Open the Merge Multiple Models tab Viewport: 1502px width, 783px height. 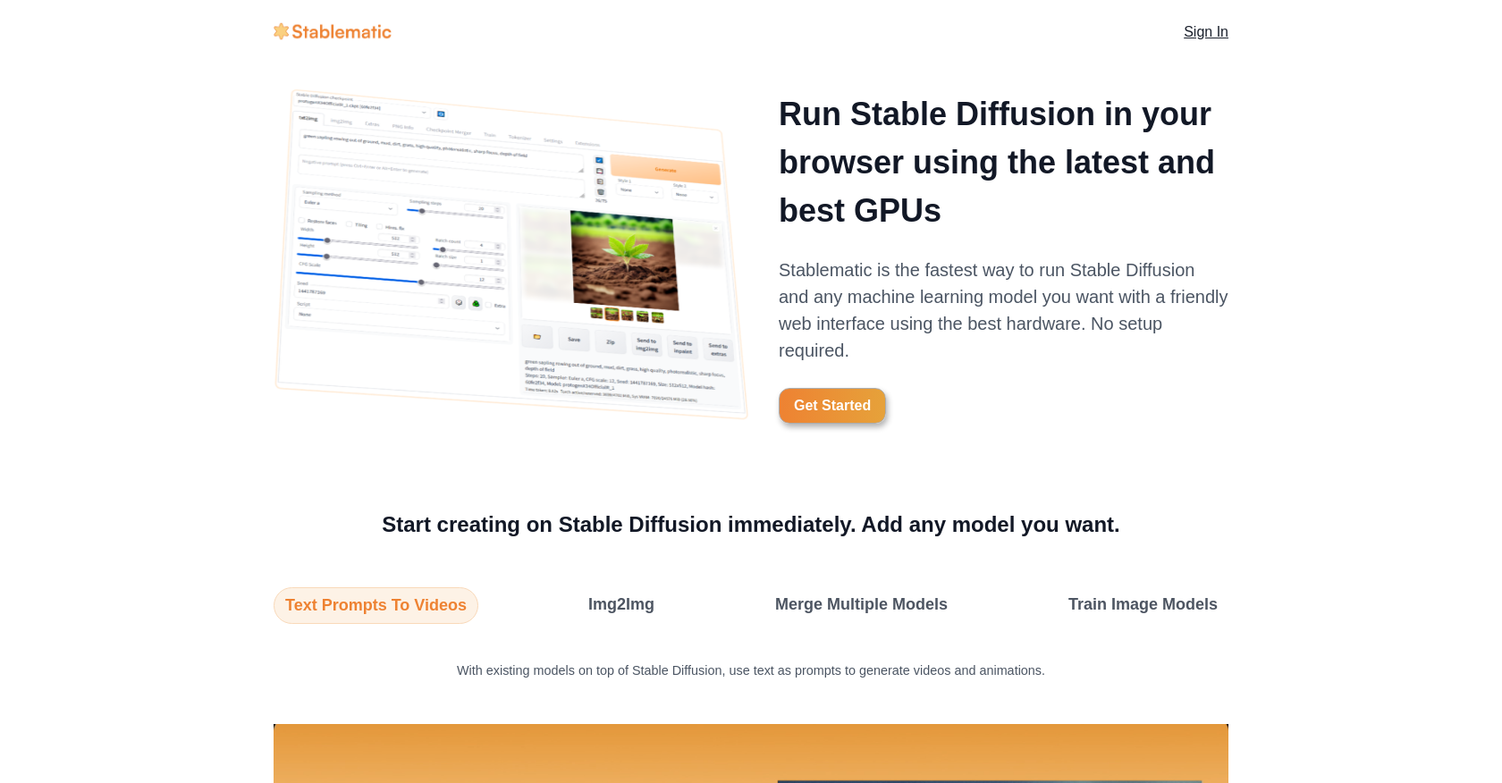tap(861, 604)
